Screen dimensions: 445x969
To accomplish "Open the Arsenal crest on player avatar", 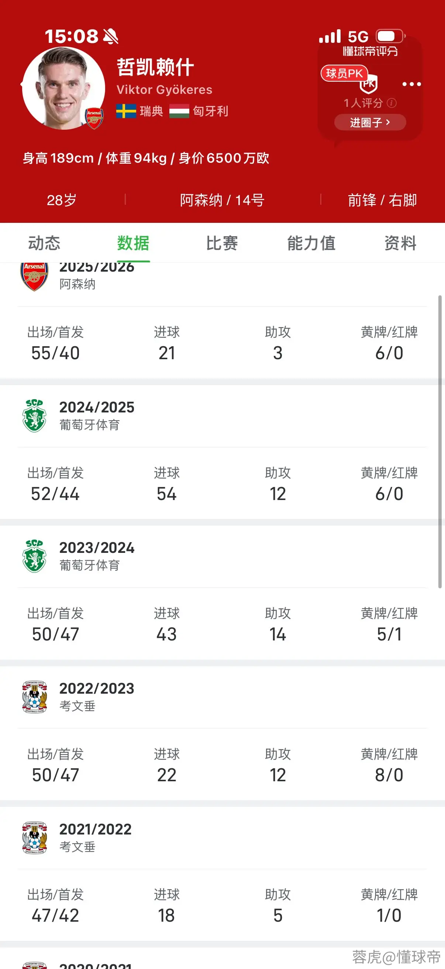I will coord(94,119).
